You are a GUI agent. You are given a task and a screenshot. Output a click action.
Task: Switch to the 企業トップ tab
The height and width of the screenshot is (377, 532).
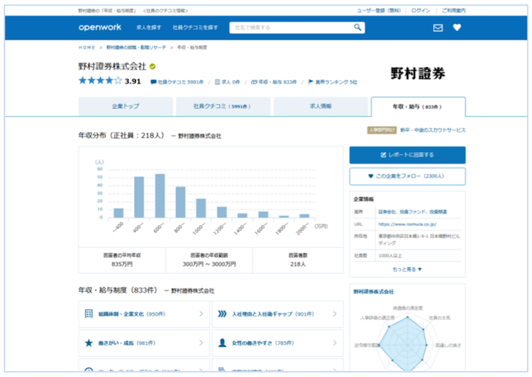125,107
